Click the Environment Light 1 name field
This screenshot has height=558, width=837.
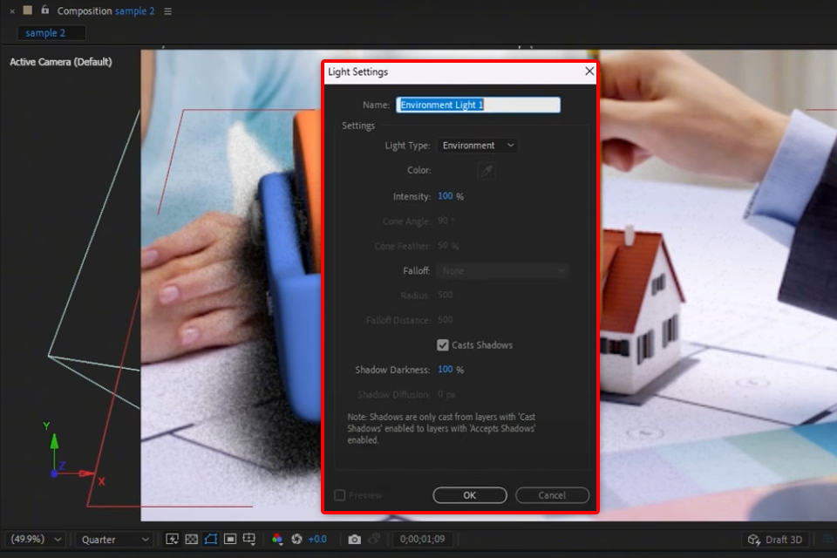(x=479, y=105)
